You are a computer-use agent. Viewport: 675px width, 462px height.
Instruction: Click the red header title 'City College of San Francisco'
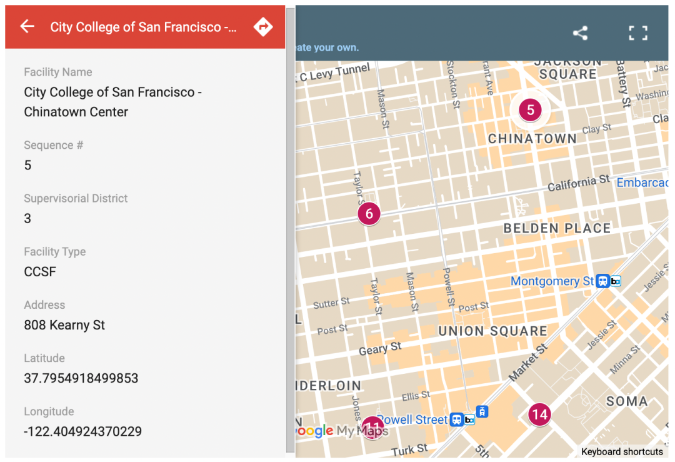[x=143, y=27]
